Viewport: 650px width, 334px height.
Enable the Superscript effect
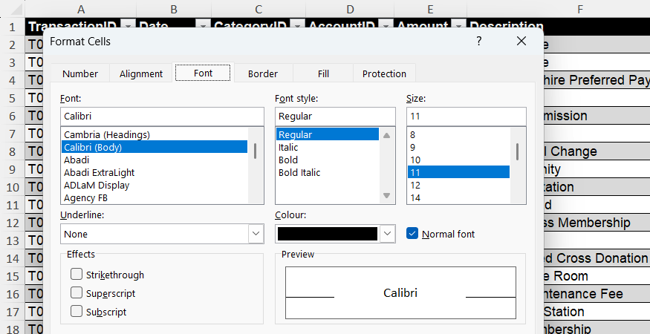coord(77,292)
